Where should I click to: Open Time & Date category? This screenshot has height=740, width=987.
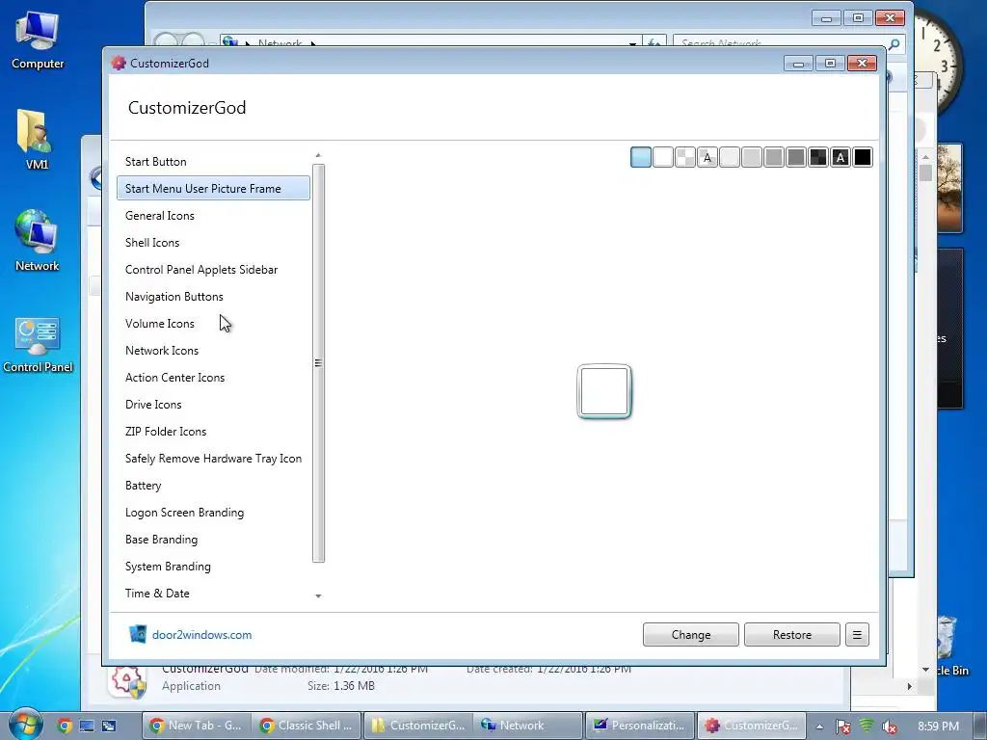point(213,594)
